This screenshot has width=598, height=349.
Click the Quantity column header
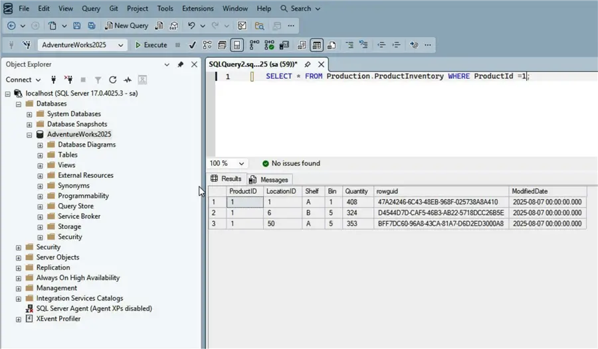point(356,191)
